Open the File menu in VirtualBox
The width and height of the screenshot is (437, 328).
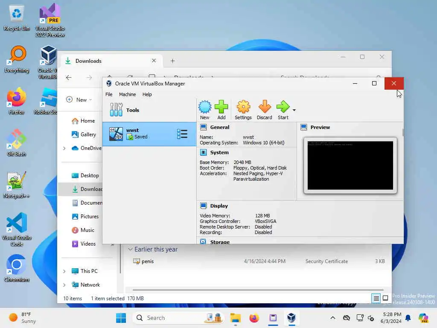[x=109, y=94]
